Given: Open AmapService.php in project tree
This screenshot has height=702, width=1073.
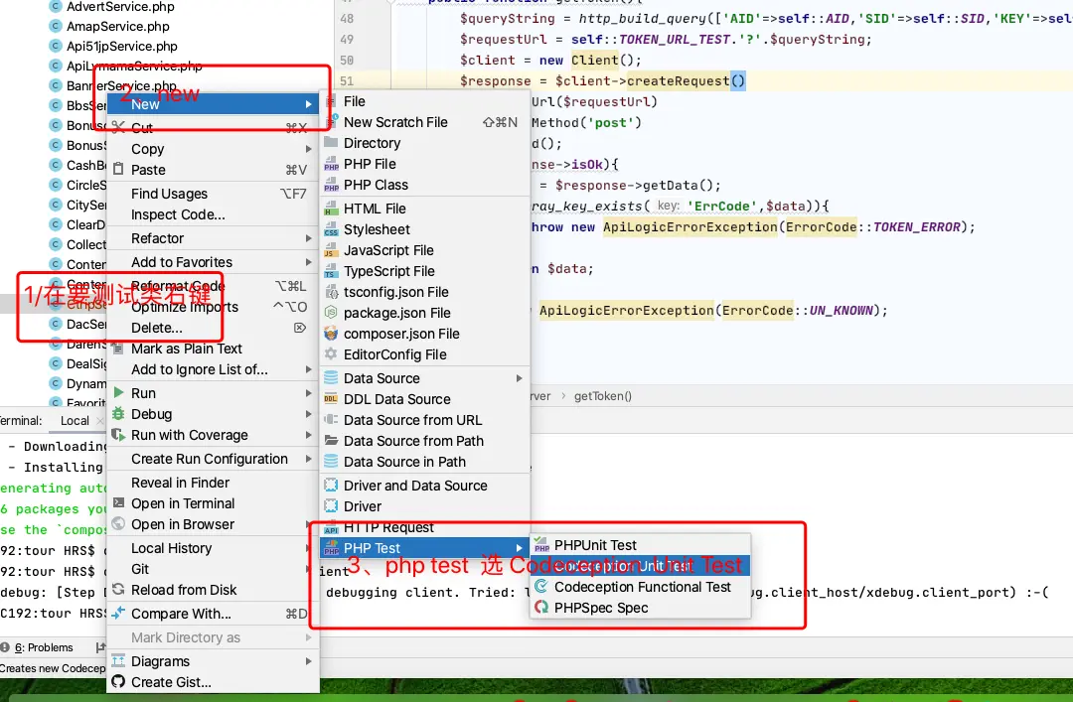Looking at the screenshot, I should click(x=117, y=27).
